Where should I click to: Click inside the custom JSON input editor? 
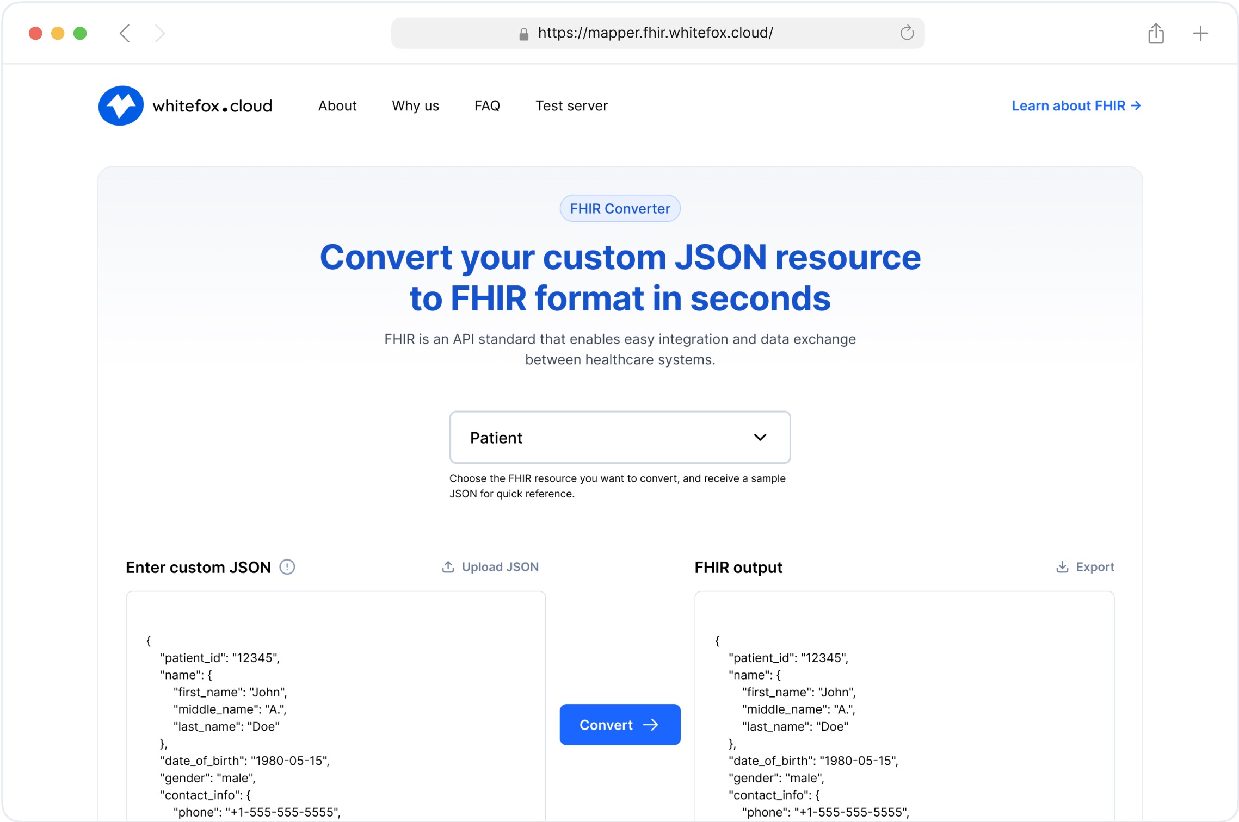[336, 707]
